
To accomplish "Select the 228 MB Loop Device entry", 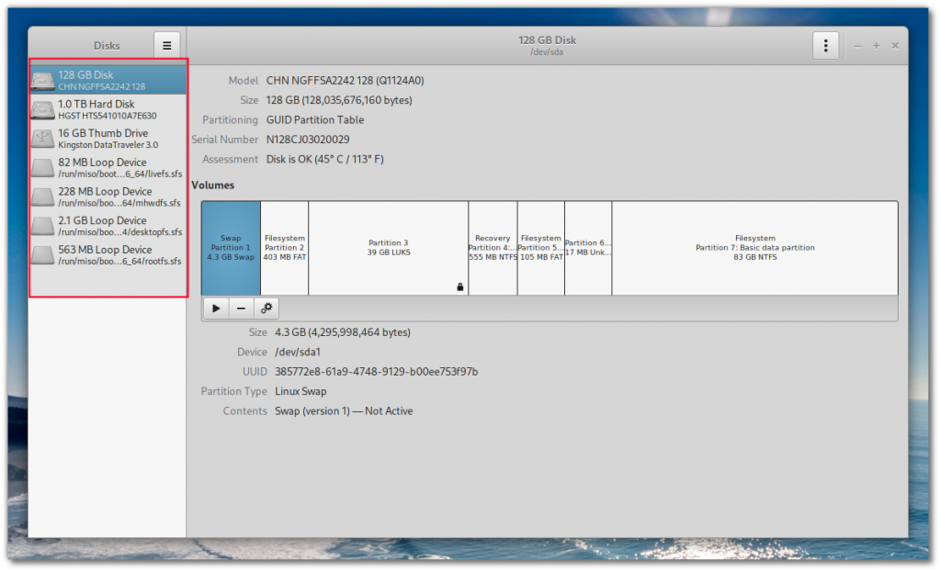I will [107, 197].
